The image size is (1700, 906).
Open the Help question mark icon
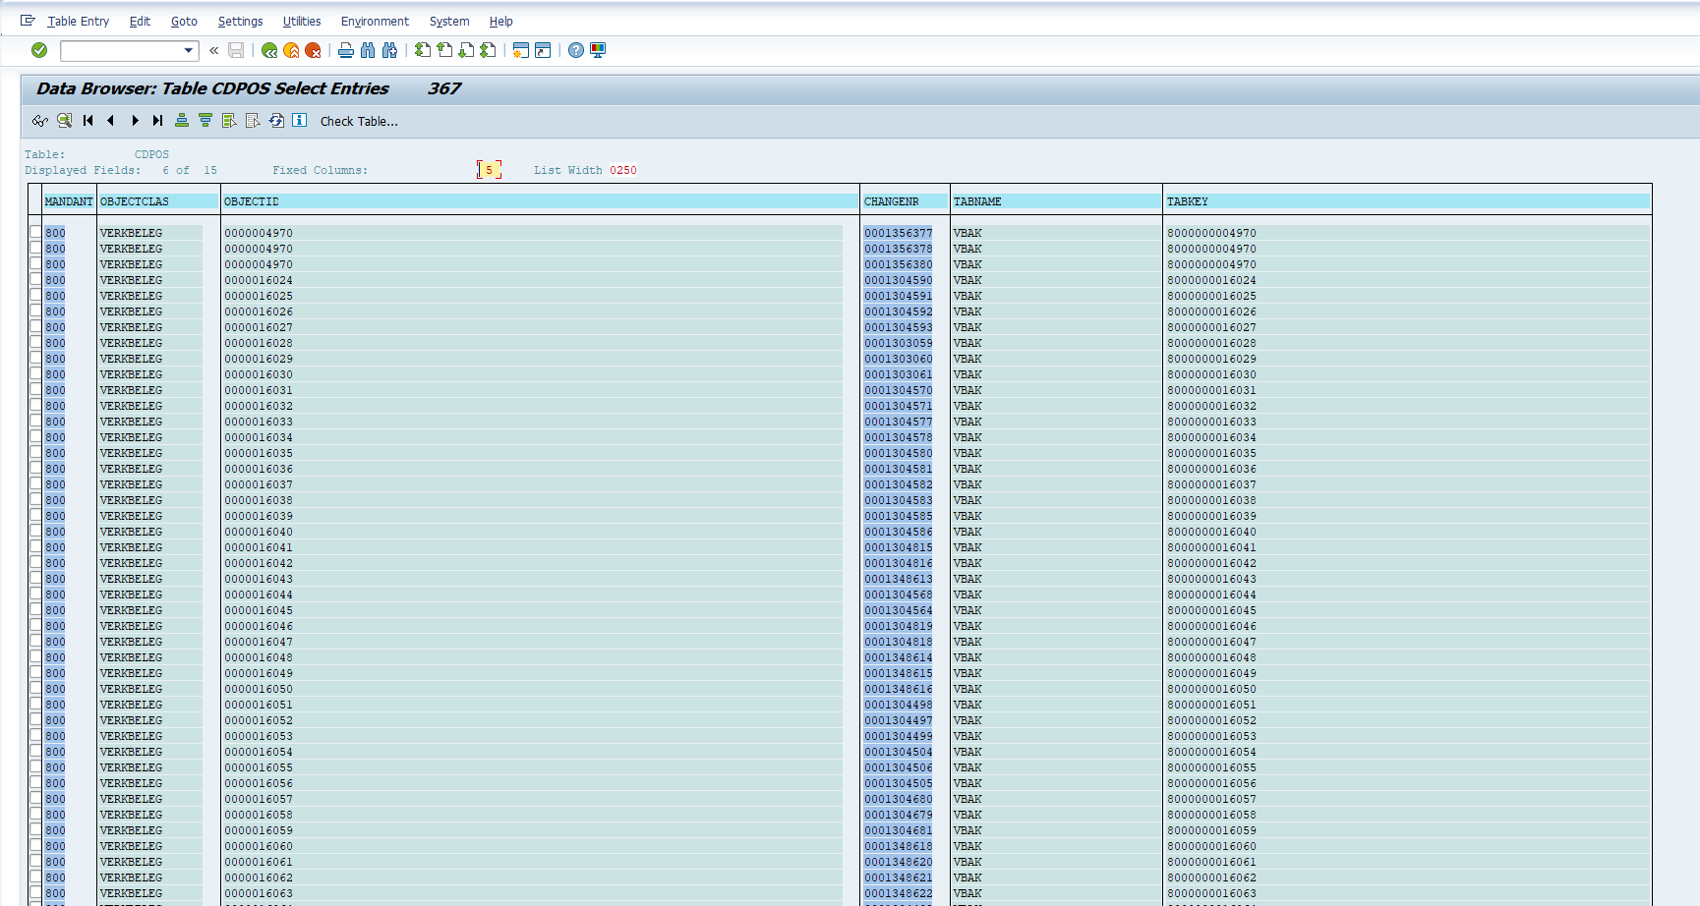click(576, 50)
